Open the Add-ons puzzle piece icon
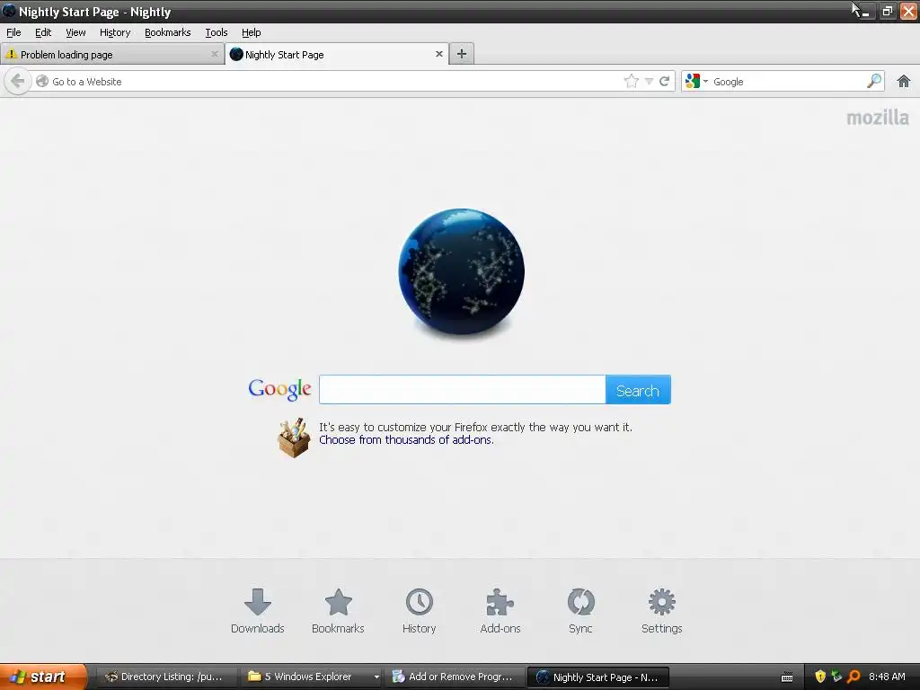The height and width of the screenshot is (690, 920). coord(500,611)
